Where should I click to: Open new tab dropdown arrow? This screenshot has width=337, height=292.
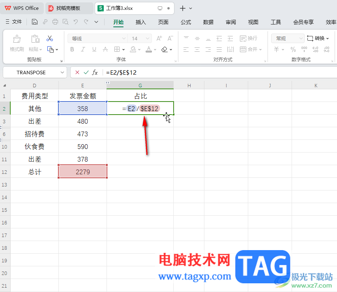pos(191,8)
